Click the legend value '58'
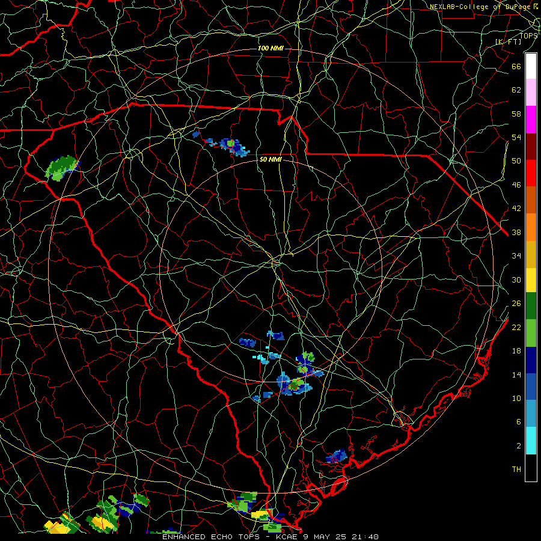 coord(516,114)
